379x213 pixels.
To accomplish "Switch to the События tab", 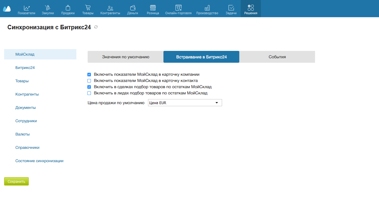I will tap(277, 57).
